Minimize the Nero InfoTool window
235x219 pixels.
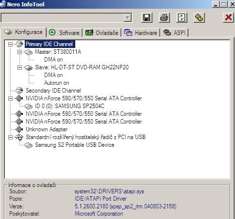tap(216, 4)
